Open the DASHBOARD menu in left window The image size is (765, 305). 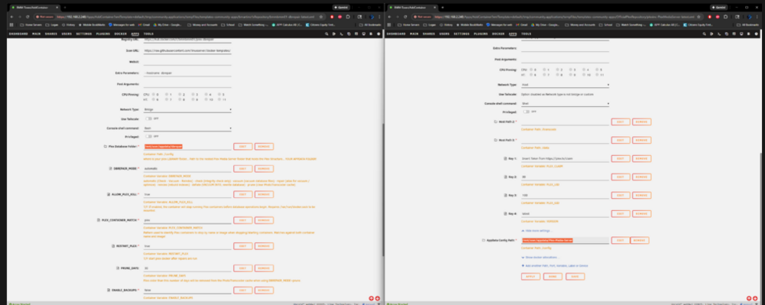tap(18, 34)
